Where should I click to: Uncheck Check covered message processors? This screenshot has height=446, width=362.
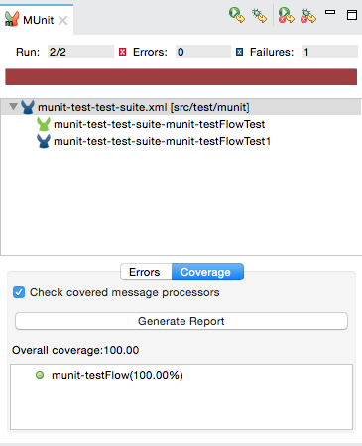click(x=19, y=292)
